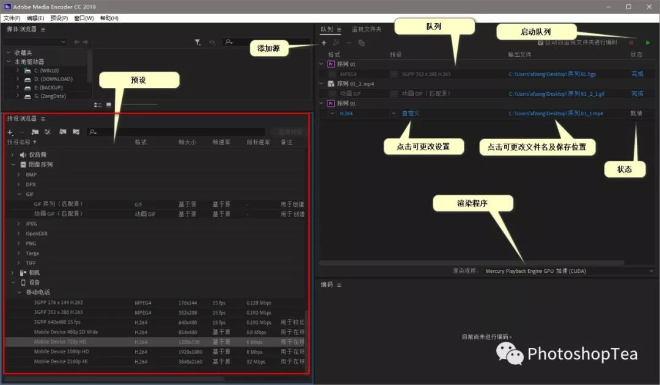The width and height of the screenshot is (660, 385).
Task: Click the Pr icon of 序列 01 above MPEG4 row
Action: (x=331, y=64)
